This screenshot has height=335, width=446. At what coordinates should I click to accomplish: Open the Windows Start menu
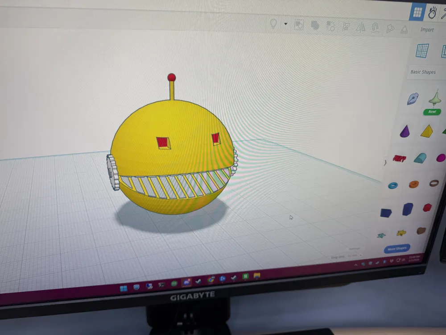124,289
